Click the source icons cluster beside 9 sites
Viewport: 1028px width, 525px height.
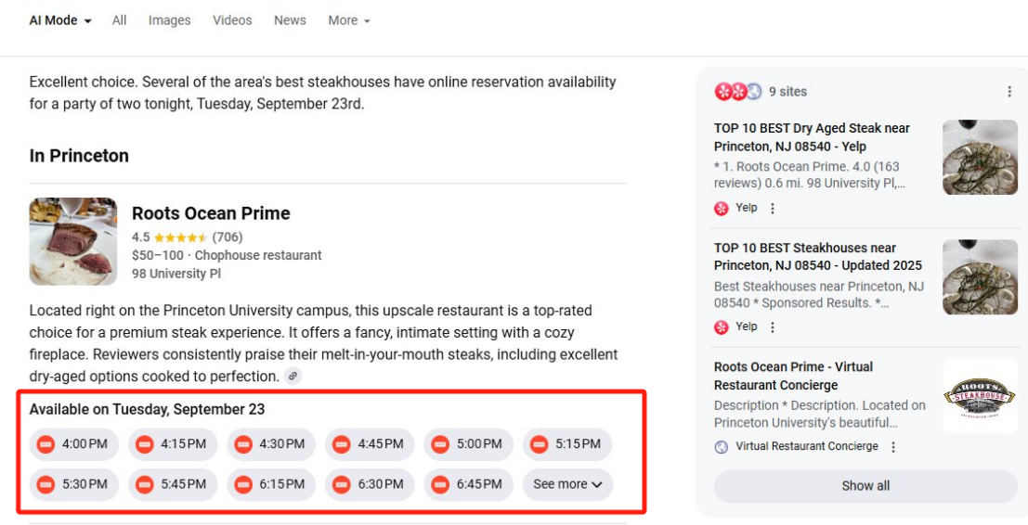tap(737, 92)
